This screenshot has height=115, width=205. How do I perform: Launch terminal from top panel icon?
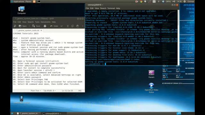(x=39, y=1)
